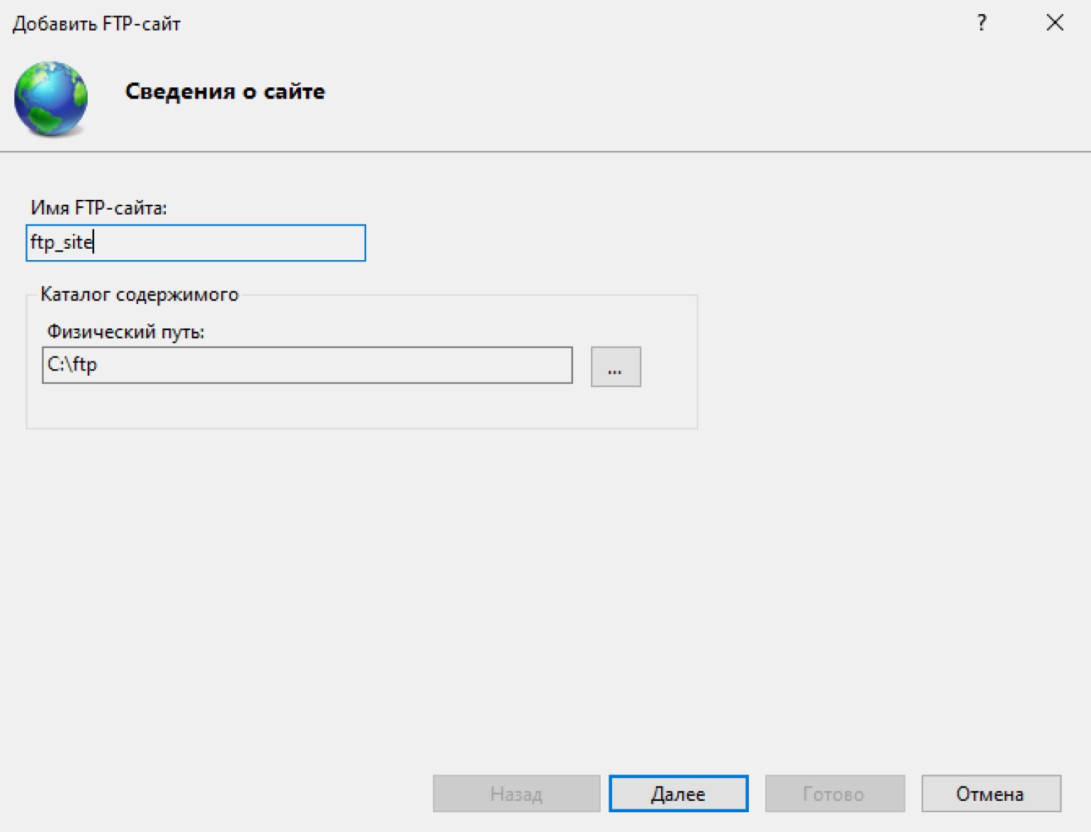Click the Имя FTP-сайта label
The image size is (1091, 832).
[98, 208]
